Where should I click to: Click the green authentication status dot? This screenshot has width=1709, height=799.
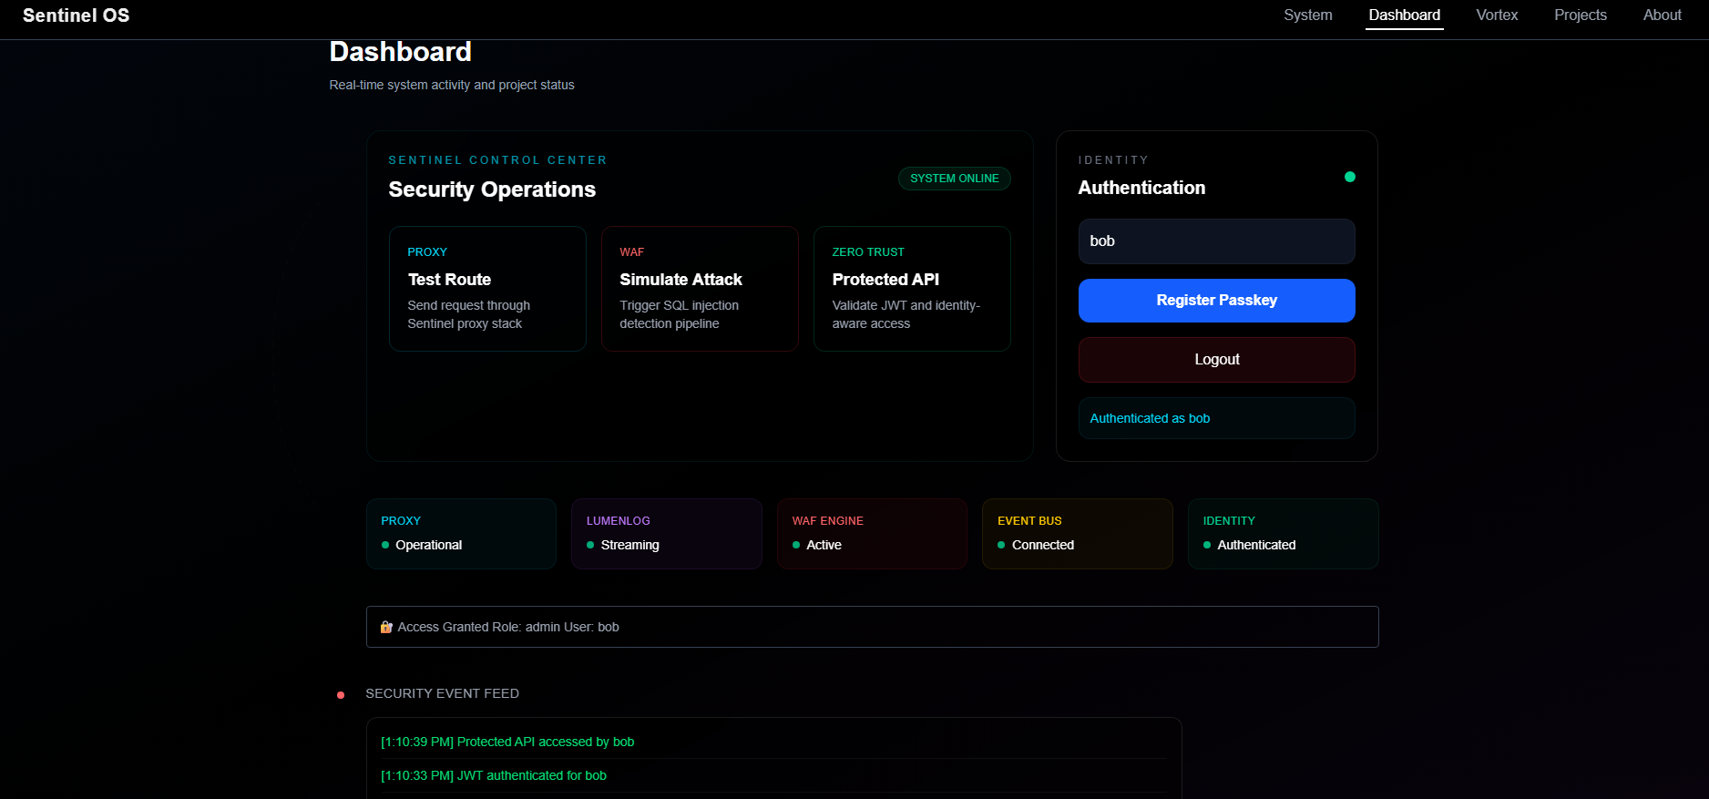1350,177
